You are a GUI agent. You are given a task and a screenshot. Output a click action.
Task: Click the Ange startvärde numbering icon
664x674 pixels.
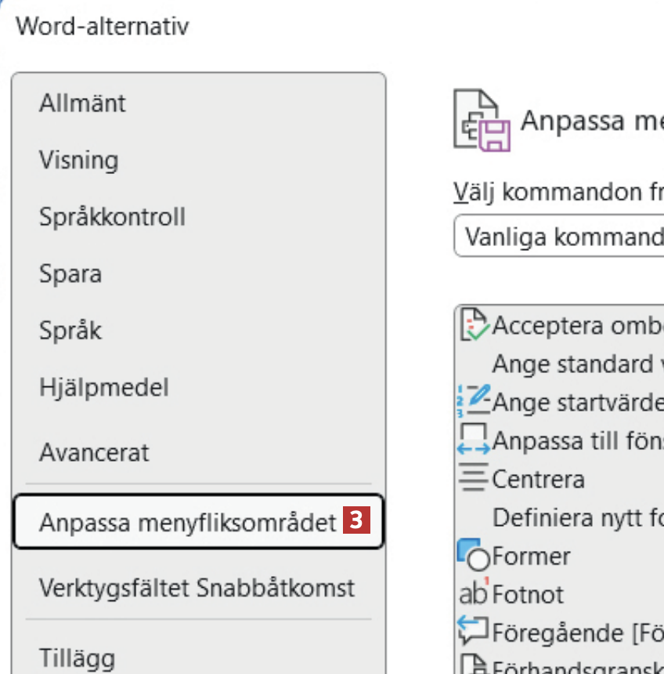point(474,402)
